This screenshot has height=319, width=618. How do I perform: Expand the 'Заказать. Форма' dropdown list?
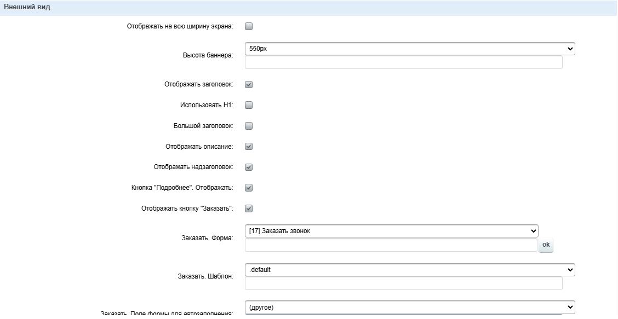(391, 231)
